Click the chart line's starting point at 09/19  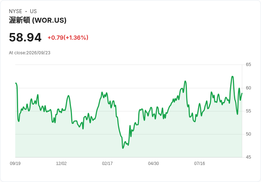pos(16,83)
